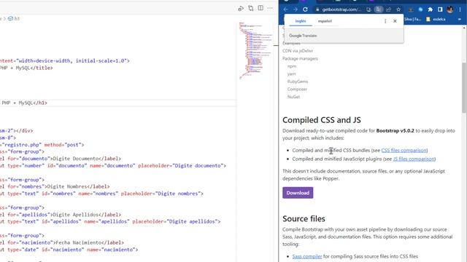Click the install app icon in address bar
Viewport: 467px width, 262px height.
point(368,9)
